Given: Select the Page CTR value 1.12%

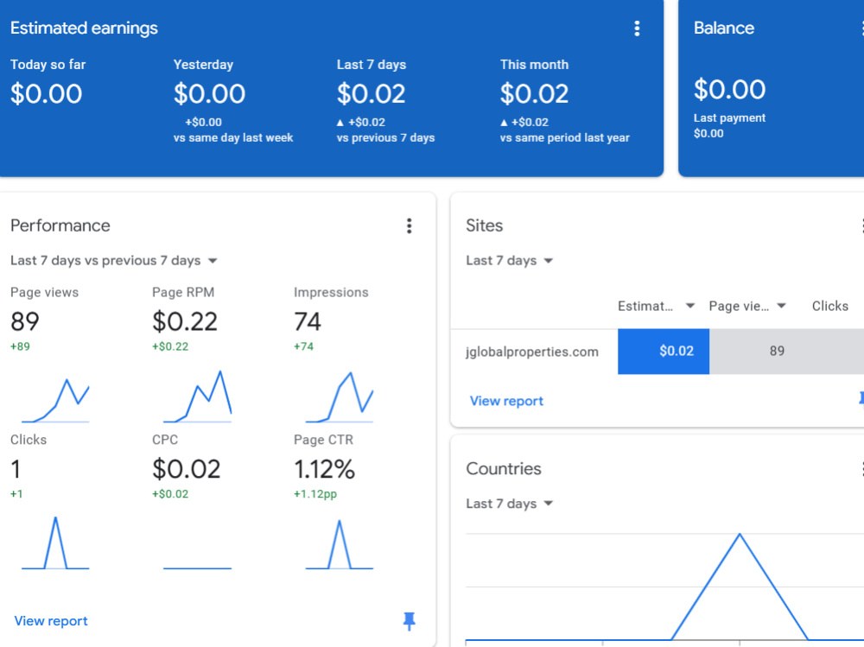Looking at the screenshot, I should click(325, 470).
